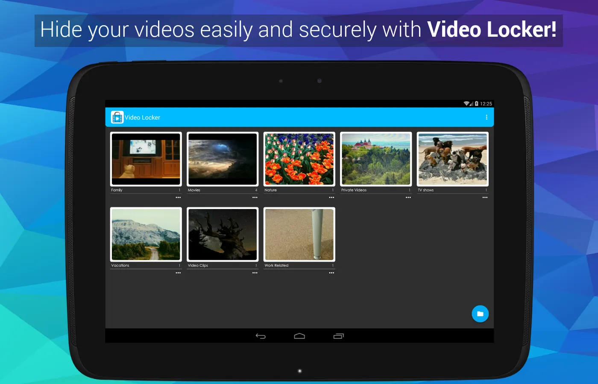Tap the Vacations folder label
The image size is (598, 384).
(120, 265)
